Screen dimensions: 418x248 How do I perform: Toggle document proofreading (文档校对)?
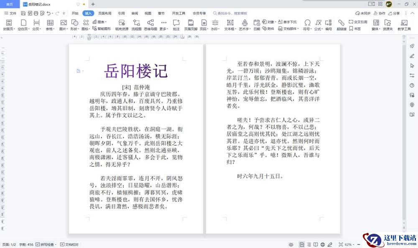pos(69,244)
